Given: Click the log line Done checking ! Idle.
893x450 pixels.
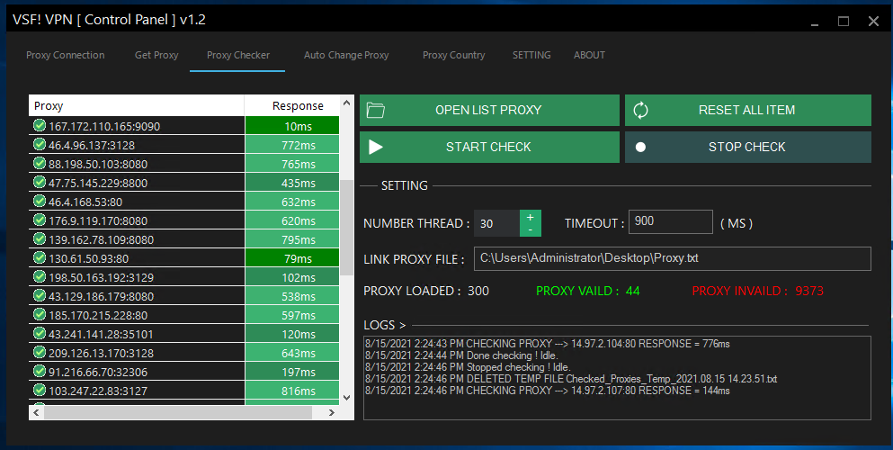Looking at the screenshot, I should (461, 355).
